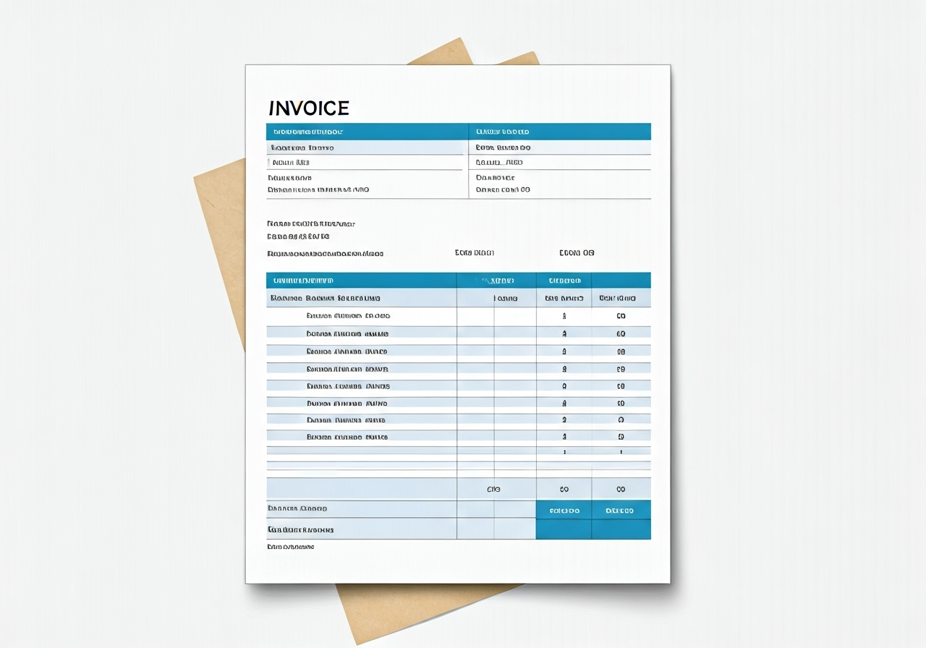926x648 pixels.
Task: Click the INVOICE title heading
Action: click(309, 108)
